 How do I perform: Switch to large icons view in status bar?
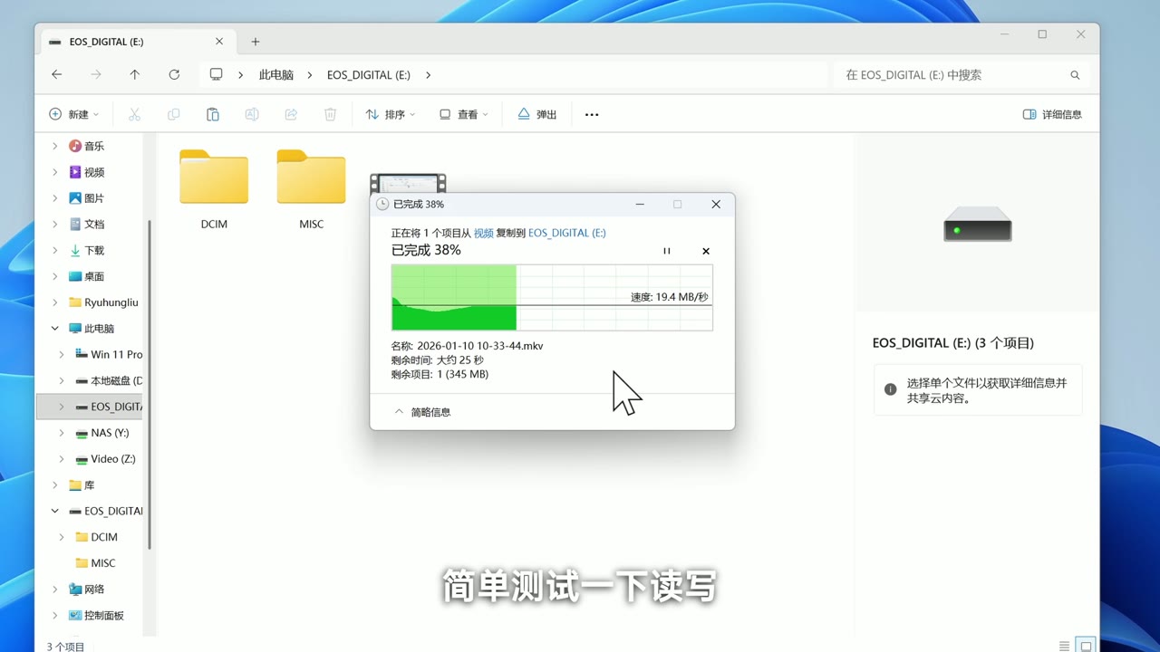click(1085, 646)
